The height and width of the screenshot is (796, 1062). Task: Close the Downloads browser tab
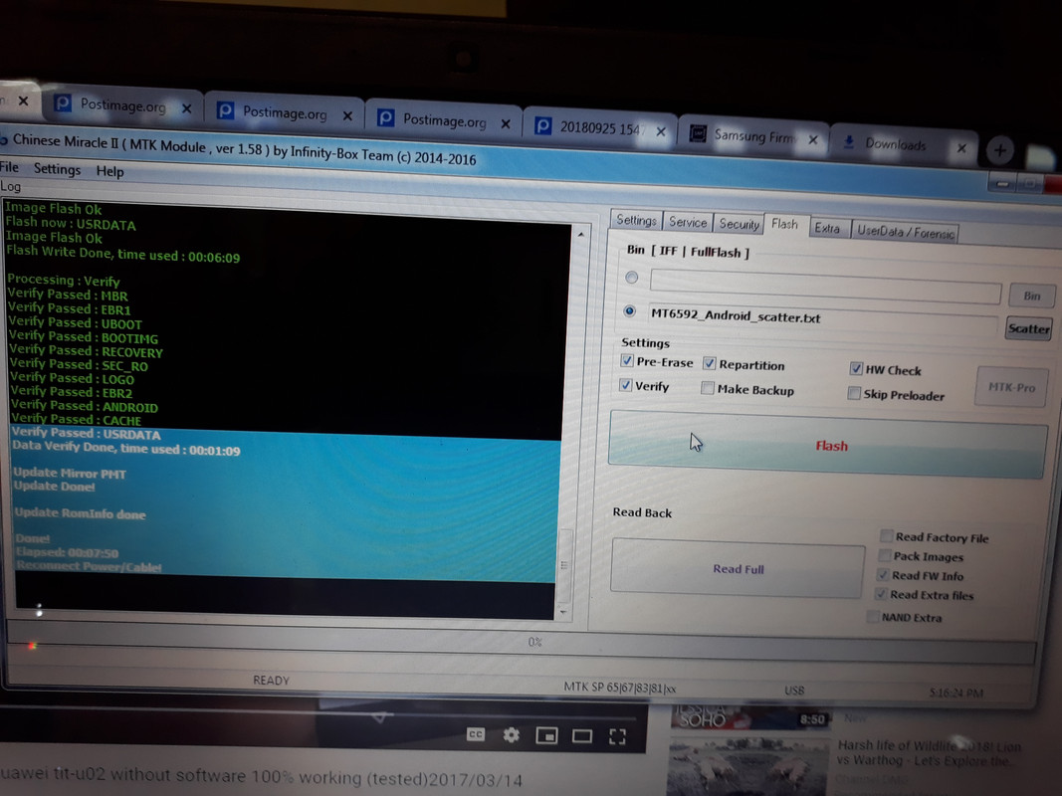coord(961,147)
